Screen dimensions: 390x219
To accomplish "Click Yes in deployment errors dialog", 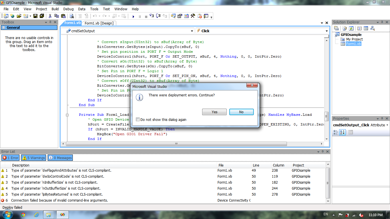I will tap(214, 112).
